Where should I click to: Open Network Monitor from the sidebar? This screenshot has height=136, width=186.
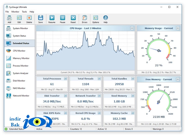(x=20, y=96)
